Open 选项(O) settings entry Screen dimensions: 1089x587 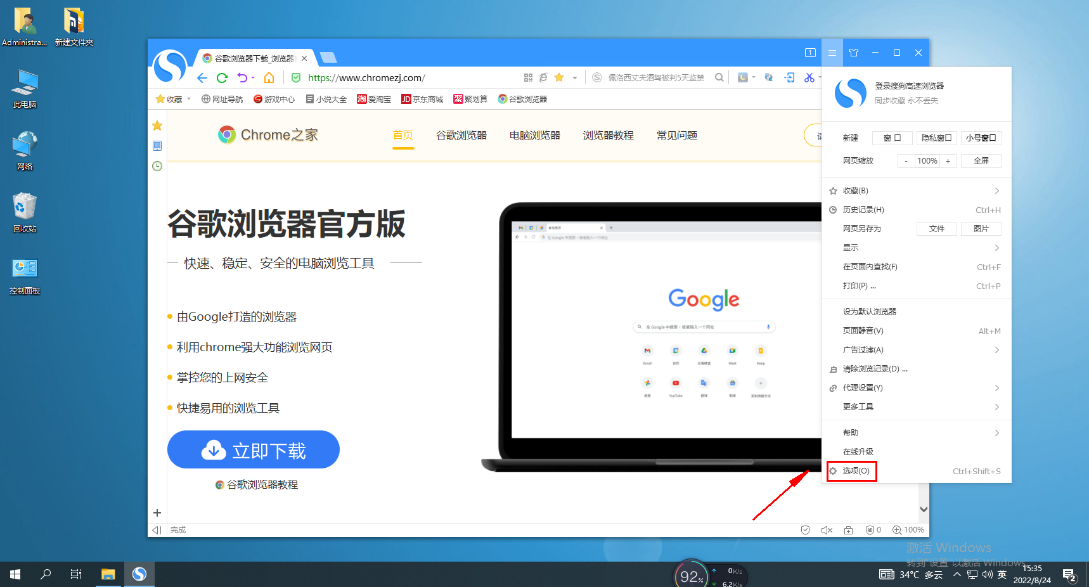917,471
